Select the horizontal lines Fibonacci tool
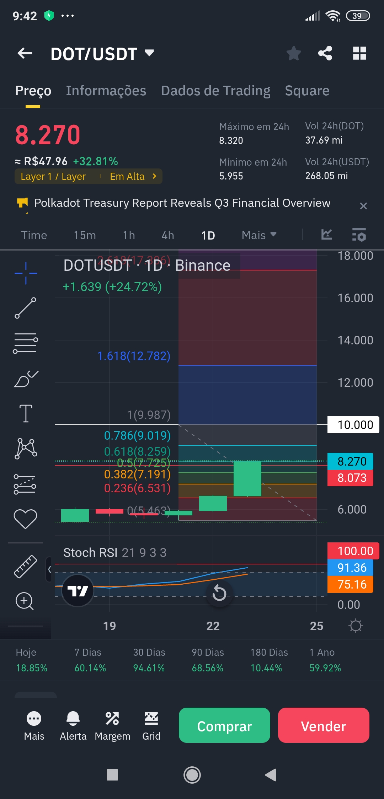 pyautogui.click(x=26, y=343)
